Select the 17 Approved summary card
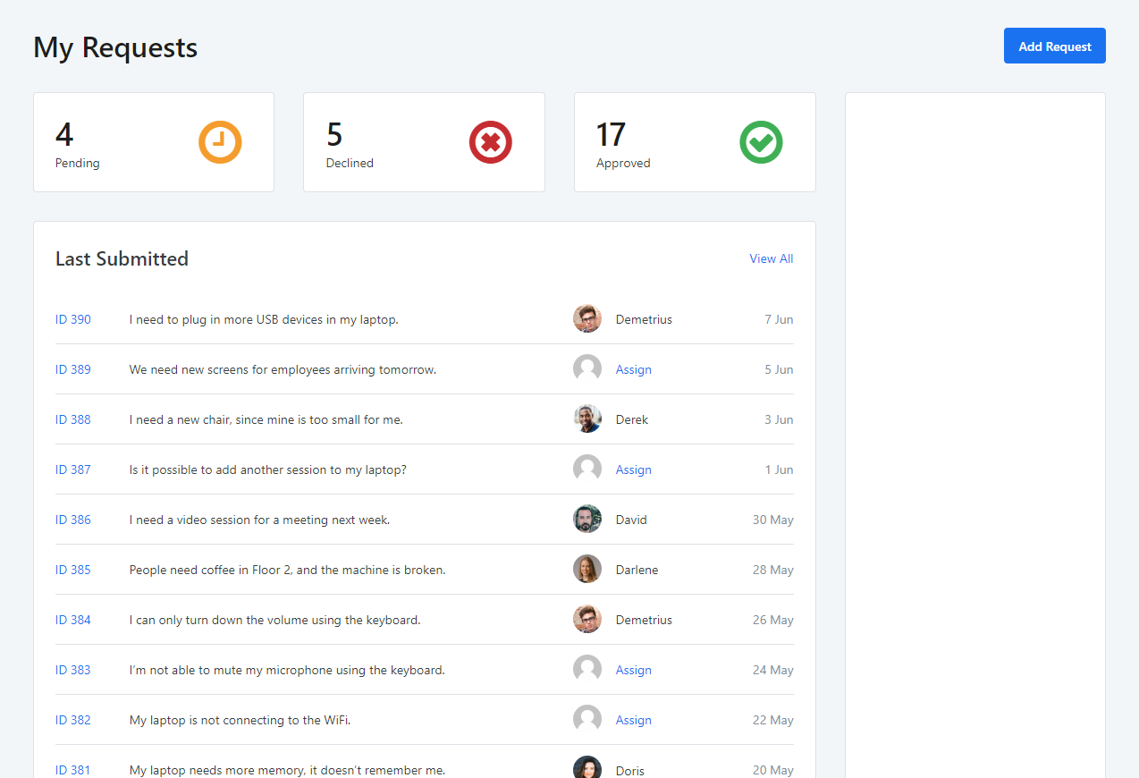The image size is (1139, 778). (x=694, y=142)
